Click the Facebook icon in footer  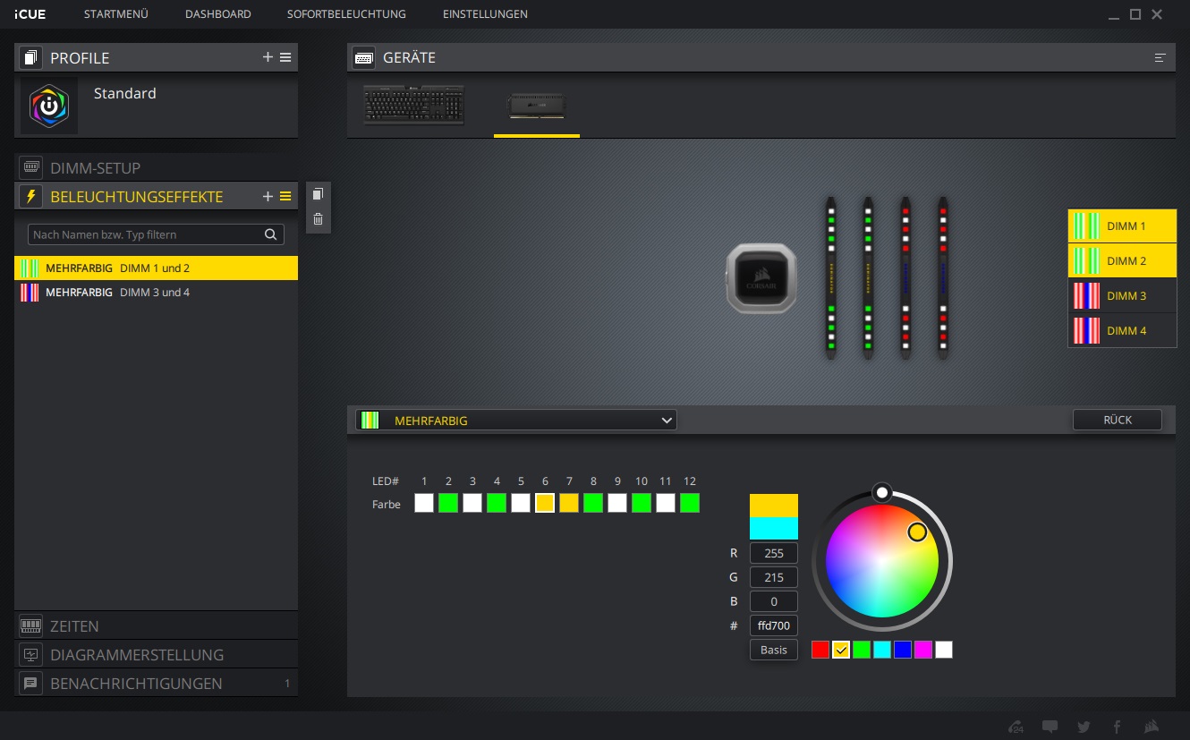click(x=1117, y=727)
